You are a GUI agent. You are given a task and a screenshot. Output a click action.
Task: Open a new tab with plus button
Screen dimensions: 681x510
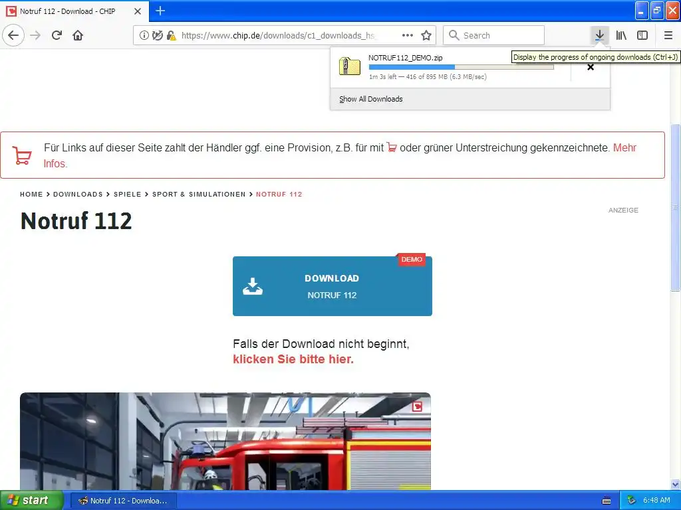[x=160, y=11]
